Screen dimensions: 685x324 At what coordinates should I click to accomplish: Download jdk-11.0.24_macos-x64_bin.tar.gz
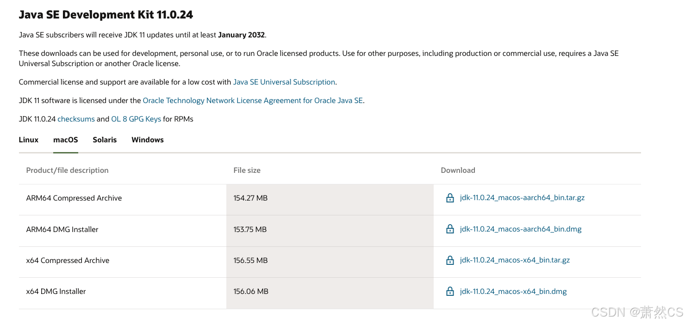coord(515,260)
